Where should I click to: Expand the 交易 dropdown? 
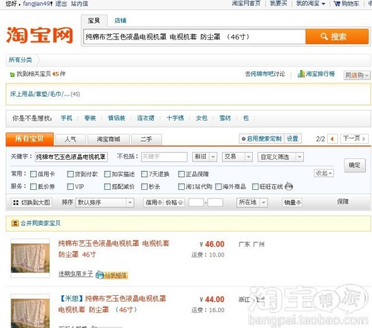click(237, 157)
